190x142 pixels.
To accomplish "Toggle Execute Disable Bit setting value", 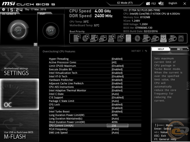I will click(x=117, y=69).
